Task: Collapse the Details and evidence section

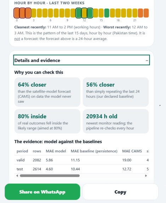Action: click(81, 60)
